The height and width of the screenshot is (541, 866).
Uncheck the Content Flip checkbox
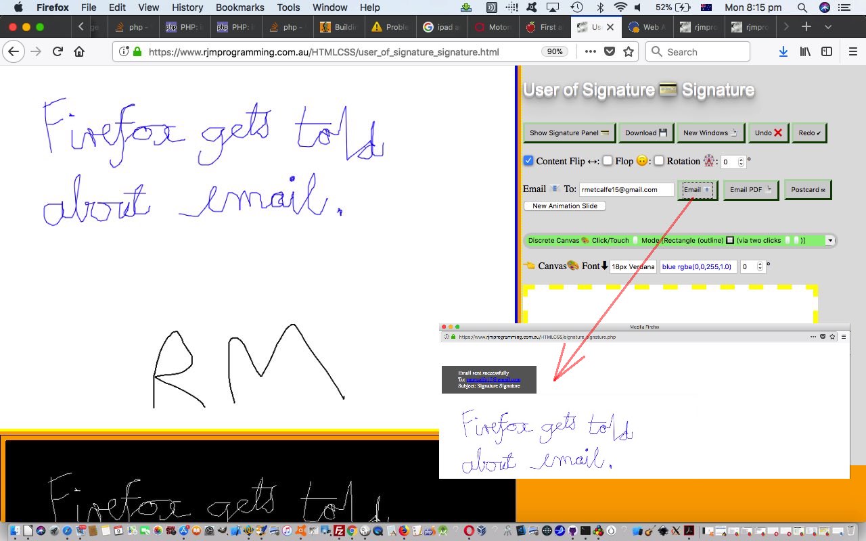(528, 161)
